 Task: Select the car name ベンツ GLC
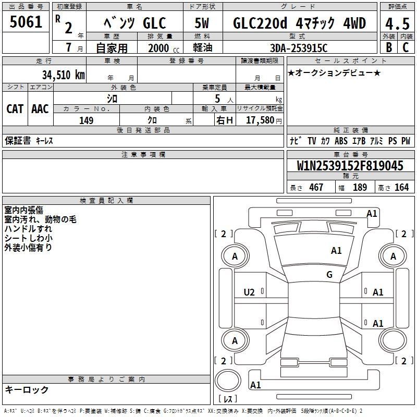(x=135, y=23)
